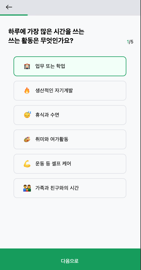Pick the 휴식과 수면 answer option

coord(70,115)
